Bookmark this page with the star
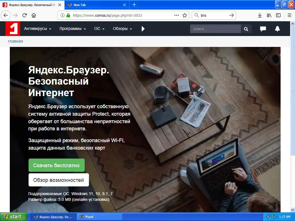295x221 pixels. point(185,16)
